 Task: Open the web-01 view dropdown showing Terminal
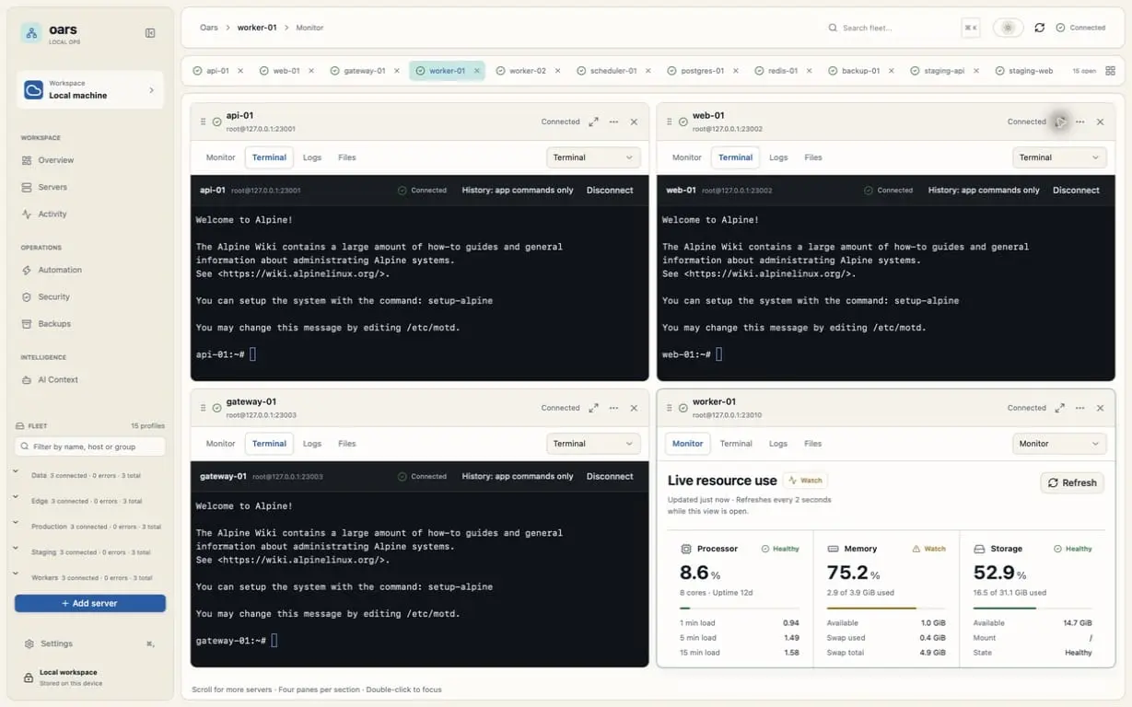(1059, 157)
